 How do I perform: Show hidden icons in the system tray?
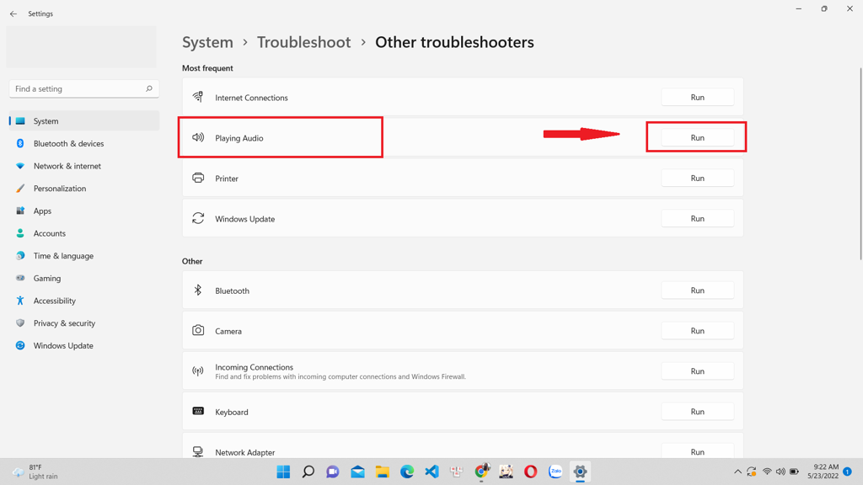pyautogui.click(x=737, y=472)
